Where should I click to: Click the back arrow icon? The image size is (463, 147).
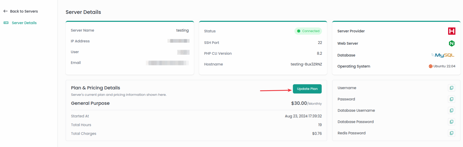(5, 11)
